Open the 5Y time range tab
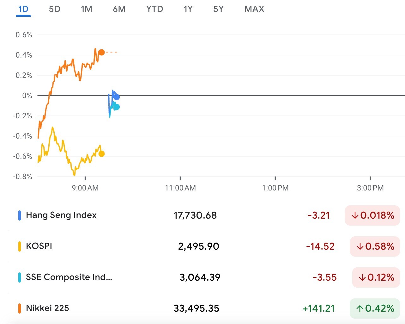405x324 pixels. pyautogui.click(x=219, y=9)
